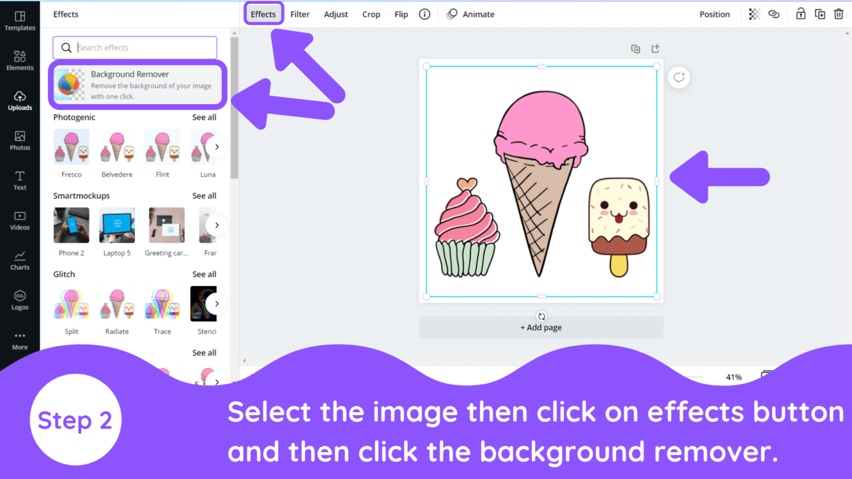Open the Position menu

[x=715, y=14]
